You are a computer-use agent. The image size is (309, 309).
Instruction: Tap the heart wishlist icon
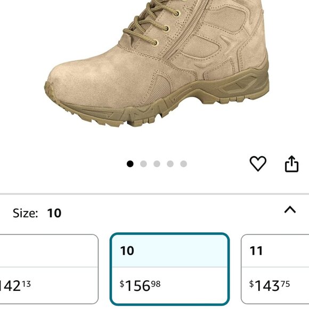coord(258,164)
